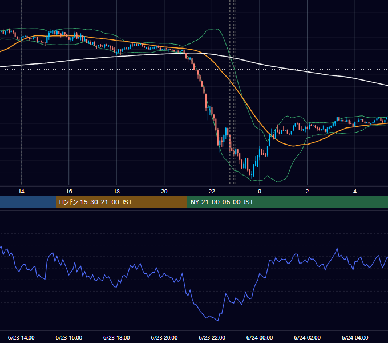The width and height of the screenshot is (388, 343).
Task: Click the ロンドン 15:30-21:00 JST session bar
Action: [x=121, y=202]
